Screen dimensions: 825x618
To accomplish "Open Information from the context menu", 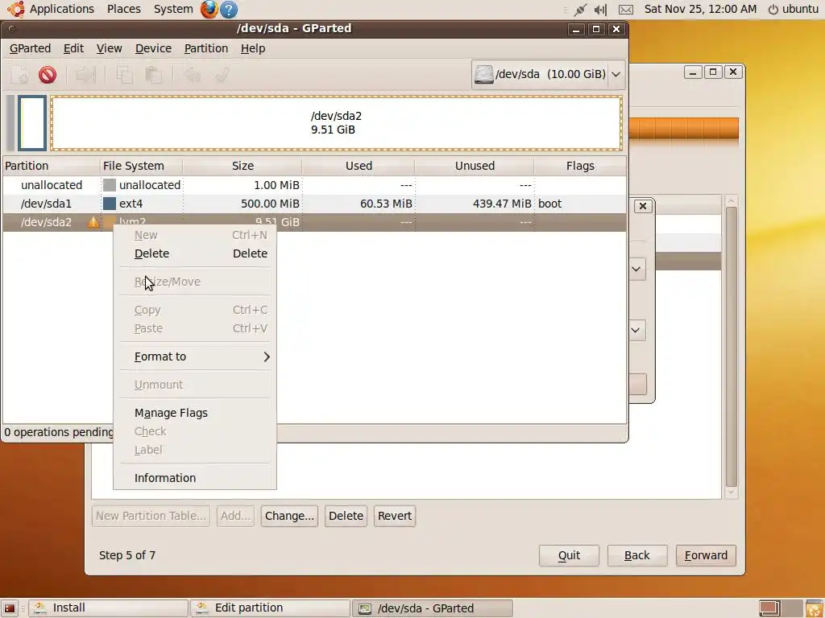I will point(195,478).
